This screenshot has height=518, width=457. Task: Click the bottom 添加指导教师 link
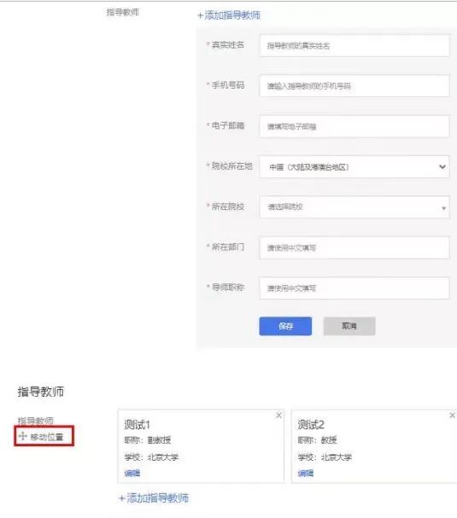coord(154,498)
